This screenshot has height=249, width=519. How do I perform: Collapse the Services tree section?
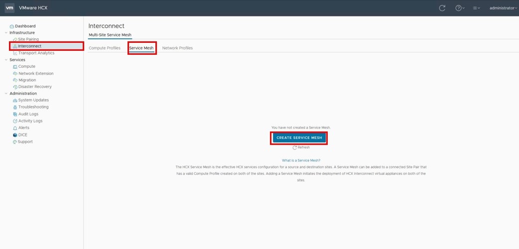[6, 60]
